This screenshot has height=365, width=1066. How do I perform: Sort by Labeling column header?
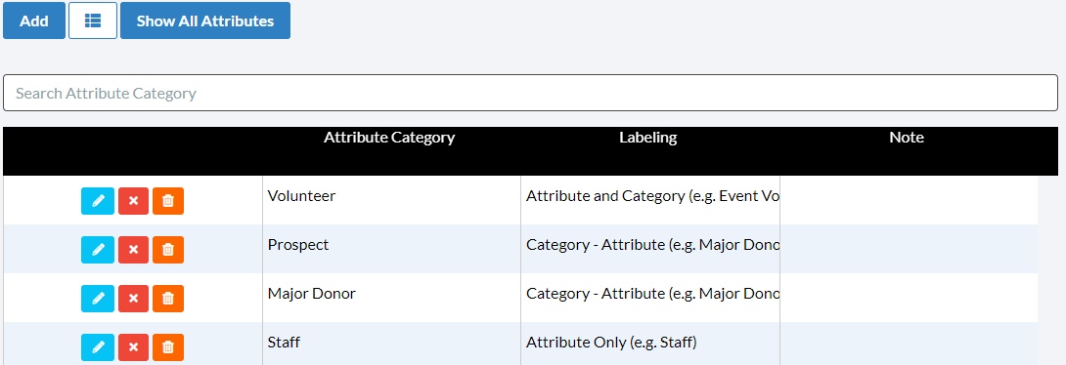click(x=647, y=137)
